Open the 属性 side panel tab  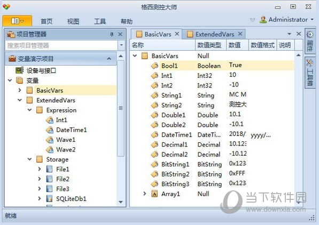click(310, 41)
